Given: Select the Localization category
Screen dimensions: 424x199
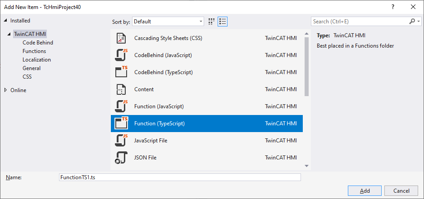Looking at the screenshot, I should (x=37, y=60).
